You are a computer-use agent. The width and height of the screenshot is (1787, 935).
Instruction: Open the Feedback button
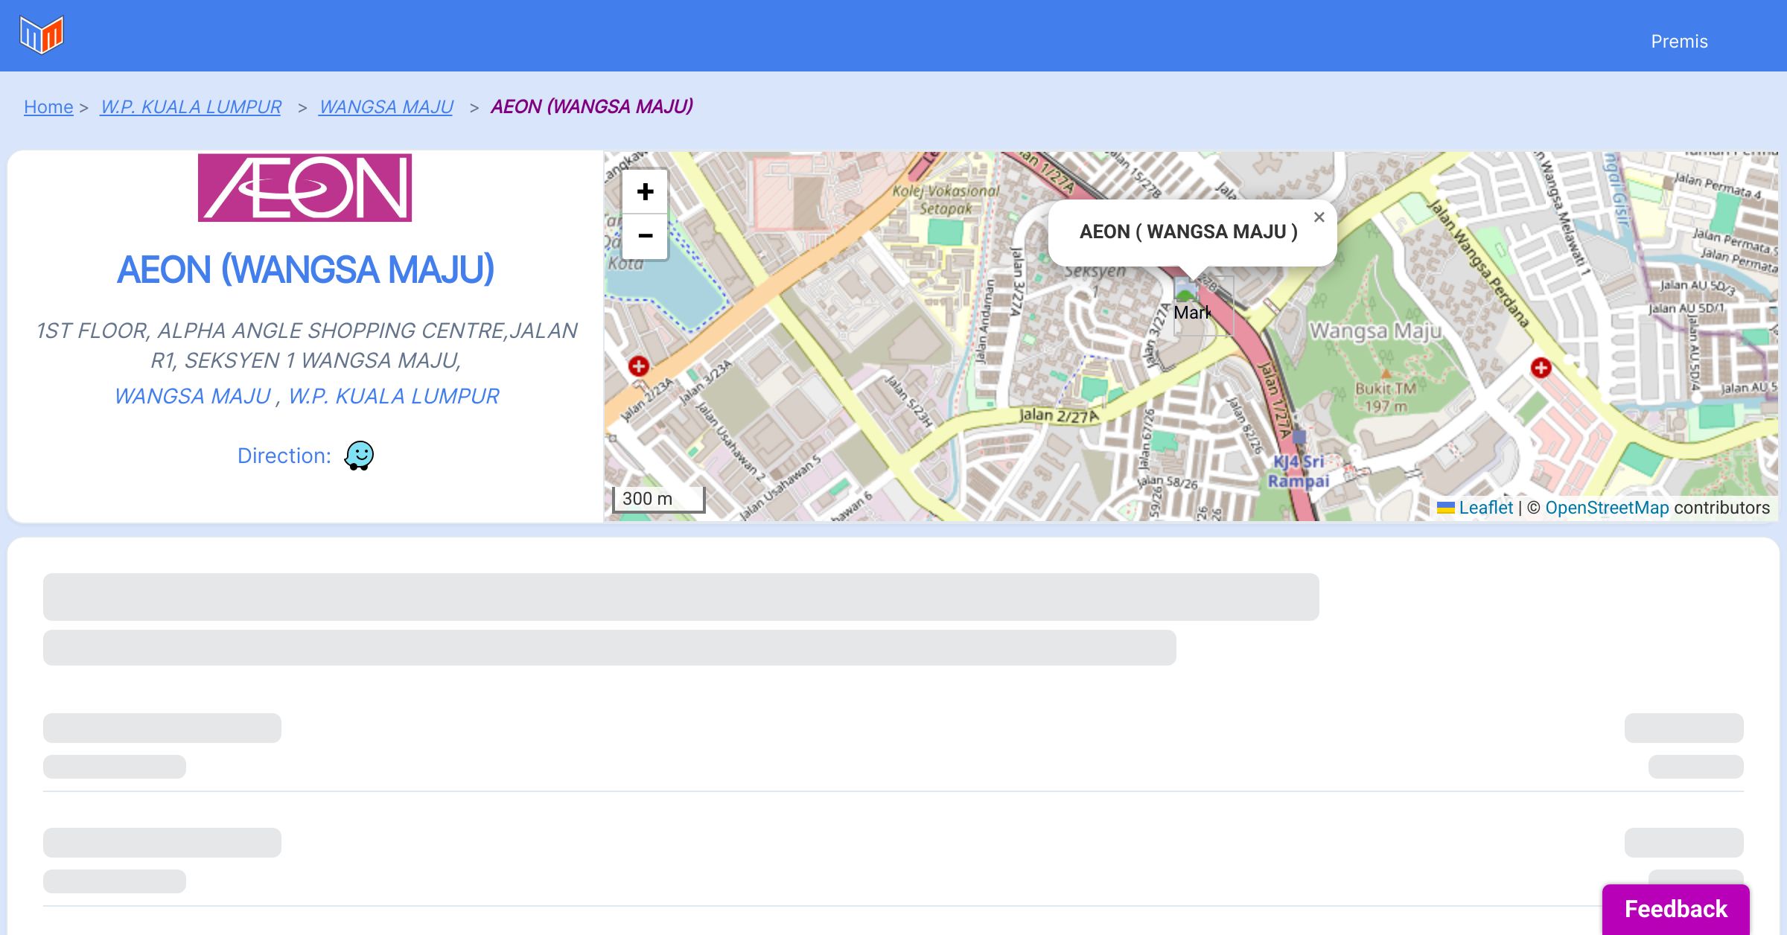[x=1675, y=909]
